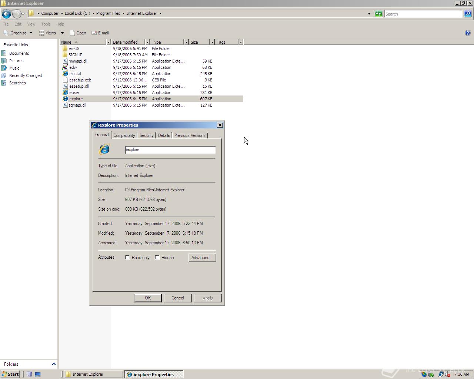Viewport: 474px width, 379px height.
Task: Open the File menu
Action: (6, 24)
